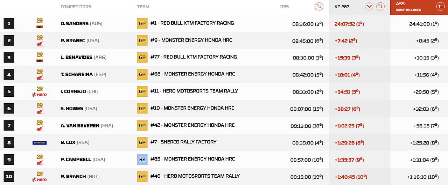Click ASS gap +1:36:10 (10e)

pos(423,177)
